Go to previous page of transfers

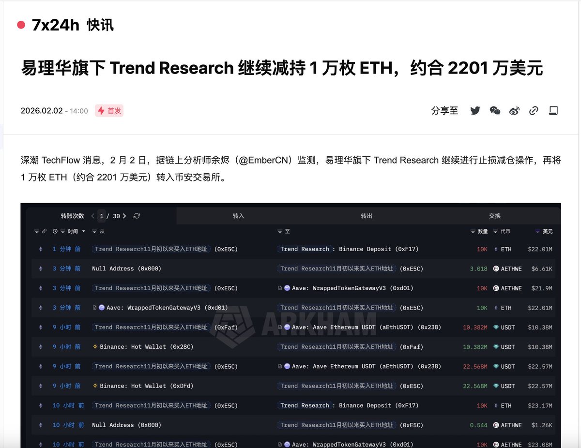point(93,216)
